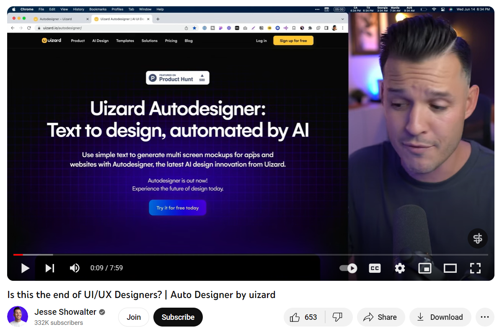Click the battery status icon
Viewport: 502px width, 332px height.
(424, 9)
